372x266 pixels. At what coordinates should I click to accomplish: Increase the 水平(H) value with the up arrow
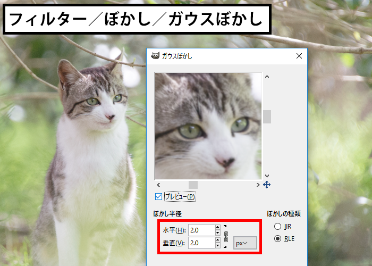pos(218,227)
